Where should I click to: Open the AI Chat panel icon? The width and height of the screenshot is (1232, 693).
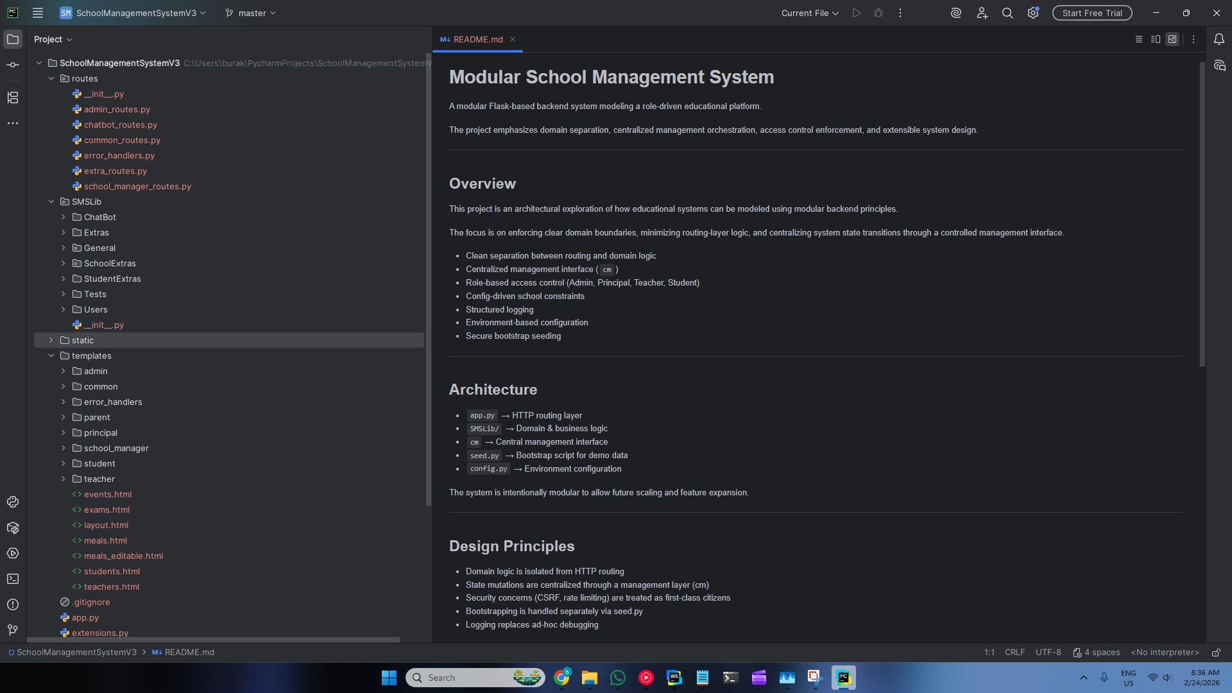pyautogui.click(x=1219, y=65)
